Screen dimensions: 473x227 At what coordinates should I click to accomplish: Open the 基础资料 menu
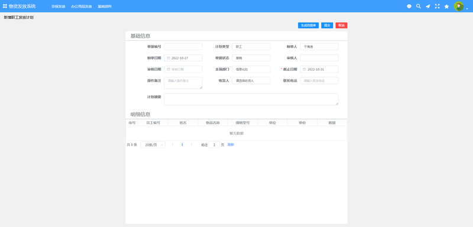pyautogui.click(x=105, y=7)
